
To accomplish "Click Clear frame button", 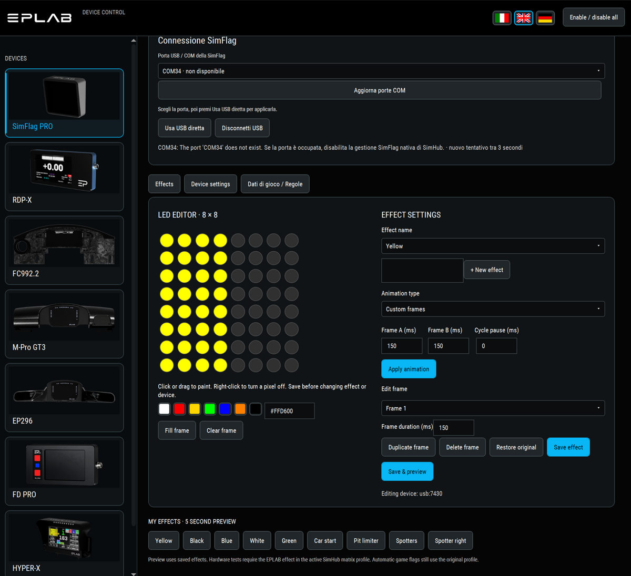I will [x=221, y=430].
